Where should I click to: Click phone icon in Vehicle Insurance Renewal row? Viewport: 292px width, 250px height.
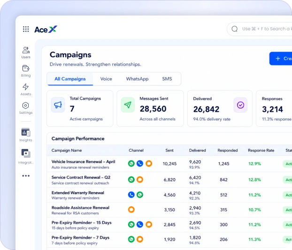[140, 164]
